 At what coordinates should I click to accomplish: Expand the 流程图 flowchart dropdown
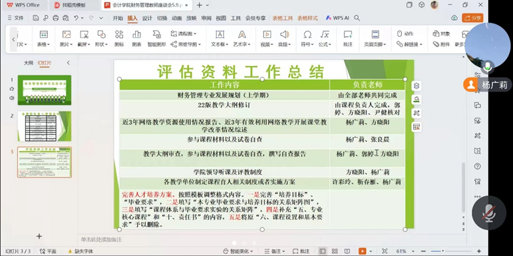click(184, 34)
